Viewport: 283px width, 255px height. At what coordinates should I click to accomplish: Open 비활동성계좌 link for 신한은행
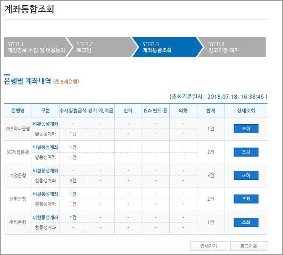coord(45,194)
